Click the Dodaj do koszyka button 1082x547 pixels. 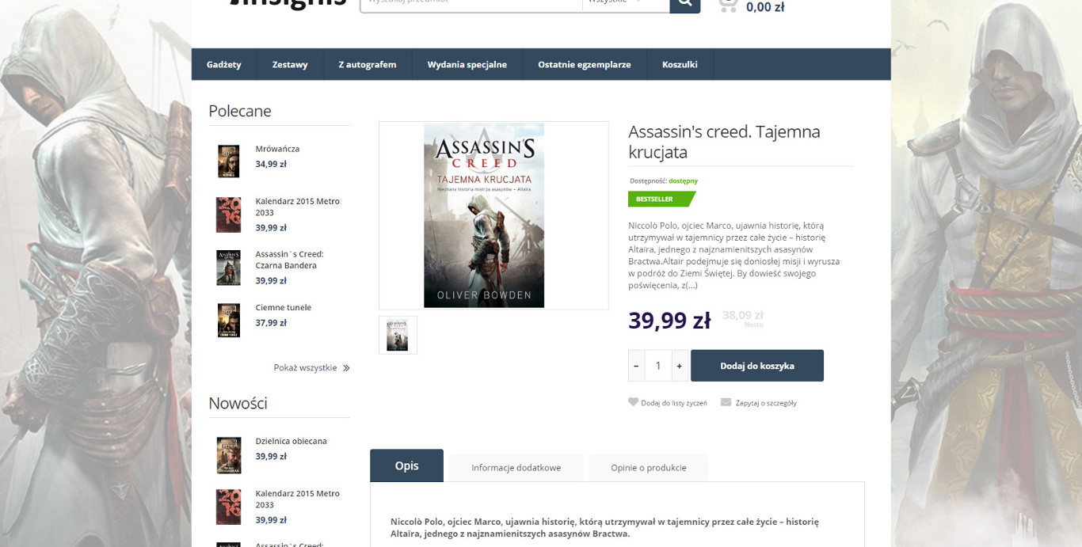[x=757, y=366]
